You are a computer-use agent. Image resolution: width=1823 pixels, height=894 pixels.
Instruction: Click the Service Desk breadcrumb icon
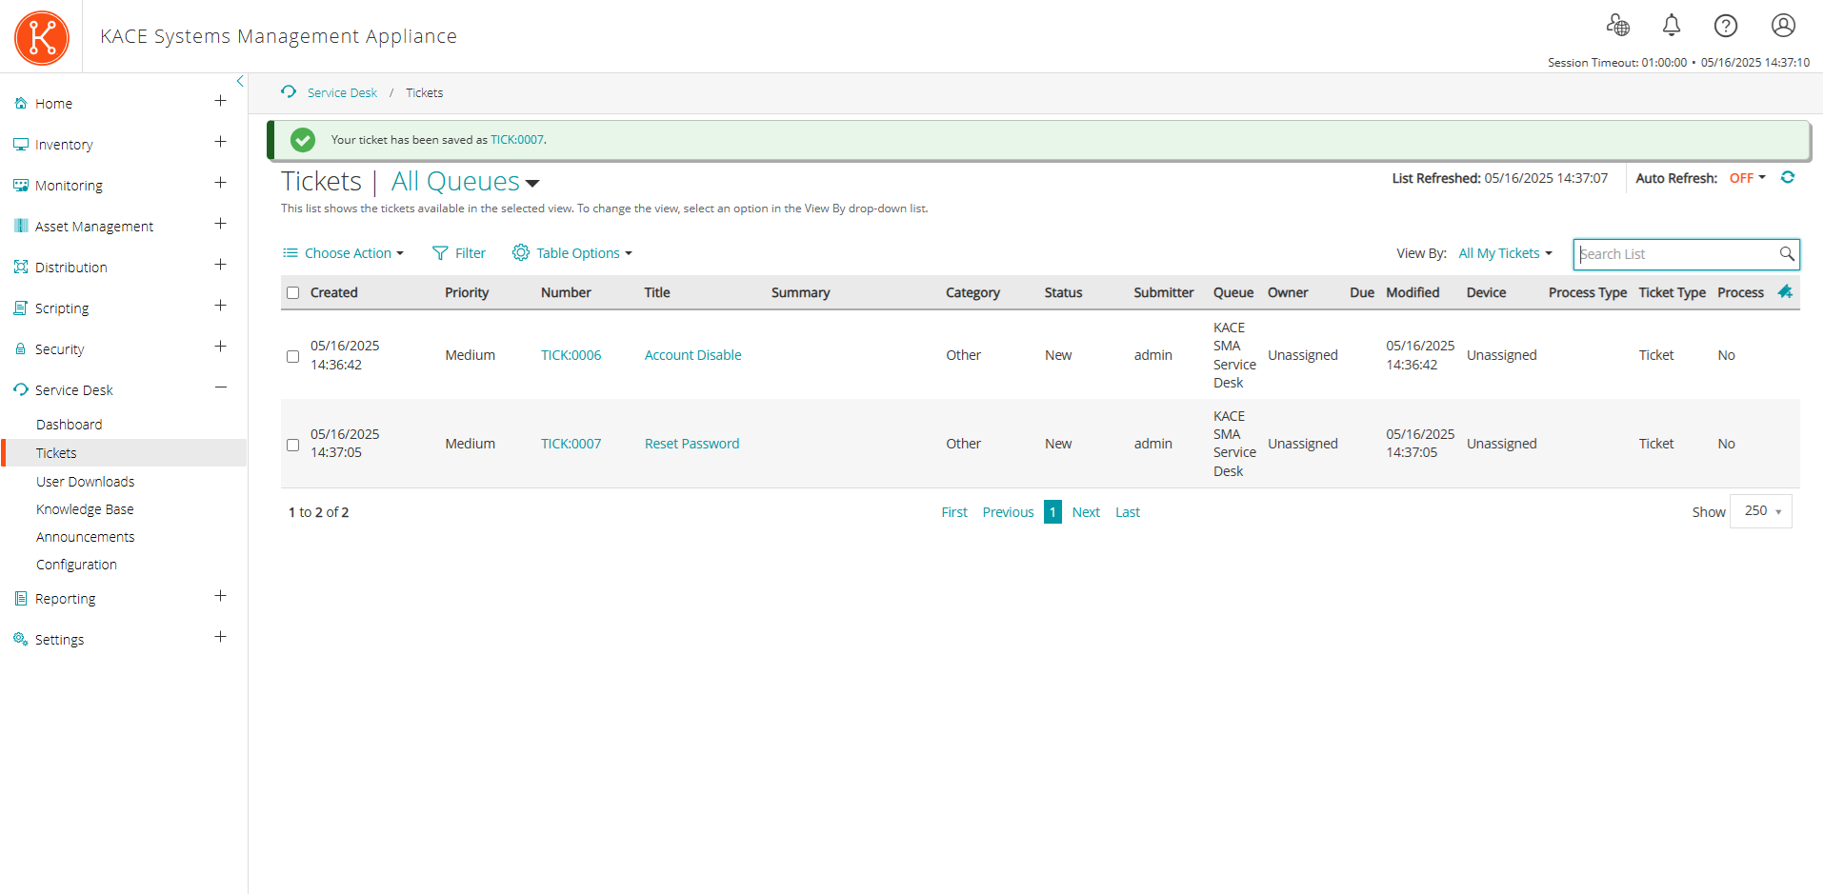(289, 92)
